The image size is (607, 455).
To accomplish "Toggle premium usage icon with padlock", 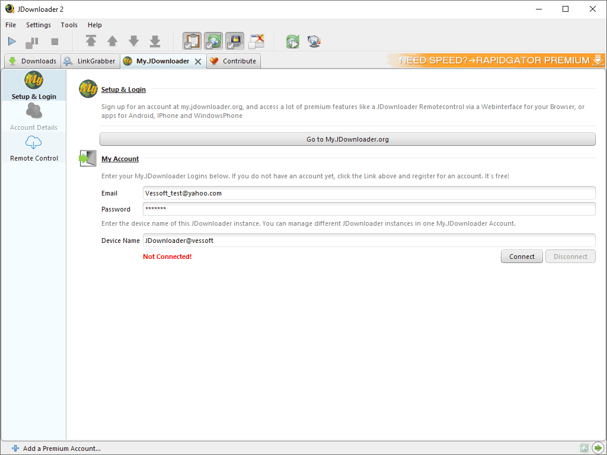I will click(235, 41).
